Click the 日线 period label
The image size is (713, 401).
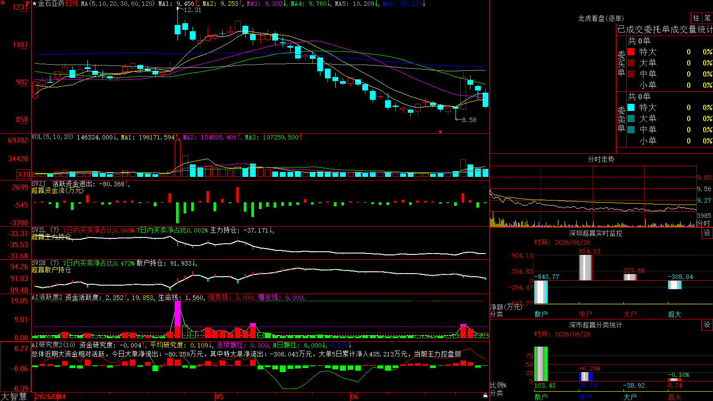click(x=72, y=4)
